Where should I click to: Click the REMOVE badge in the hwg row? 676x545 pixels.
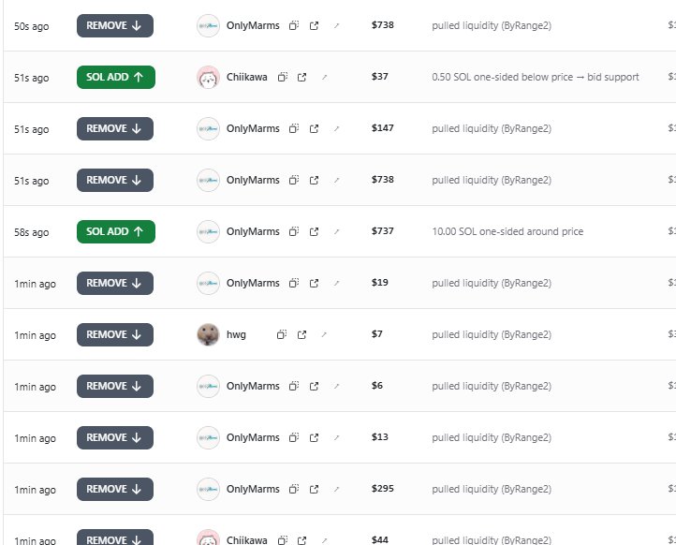pyautogui.click(x=115, y=334)
